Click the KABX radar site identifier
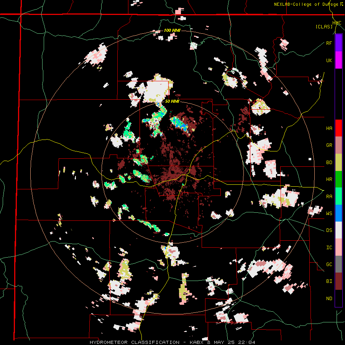Viewport: 345px width, 345px height. coord(196,342)
